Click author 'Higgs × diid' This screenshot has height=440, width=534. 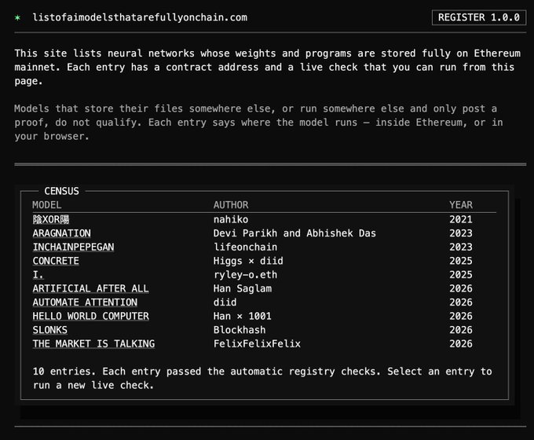point(248,261)
